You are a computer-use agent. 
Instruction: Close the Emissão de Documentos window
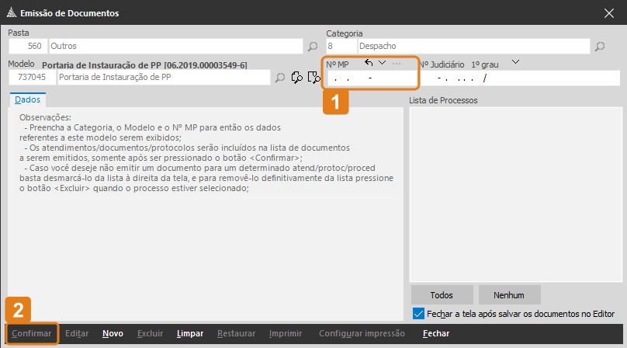(609, 12)
